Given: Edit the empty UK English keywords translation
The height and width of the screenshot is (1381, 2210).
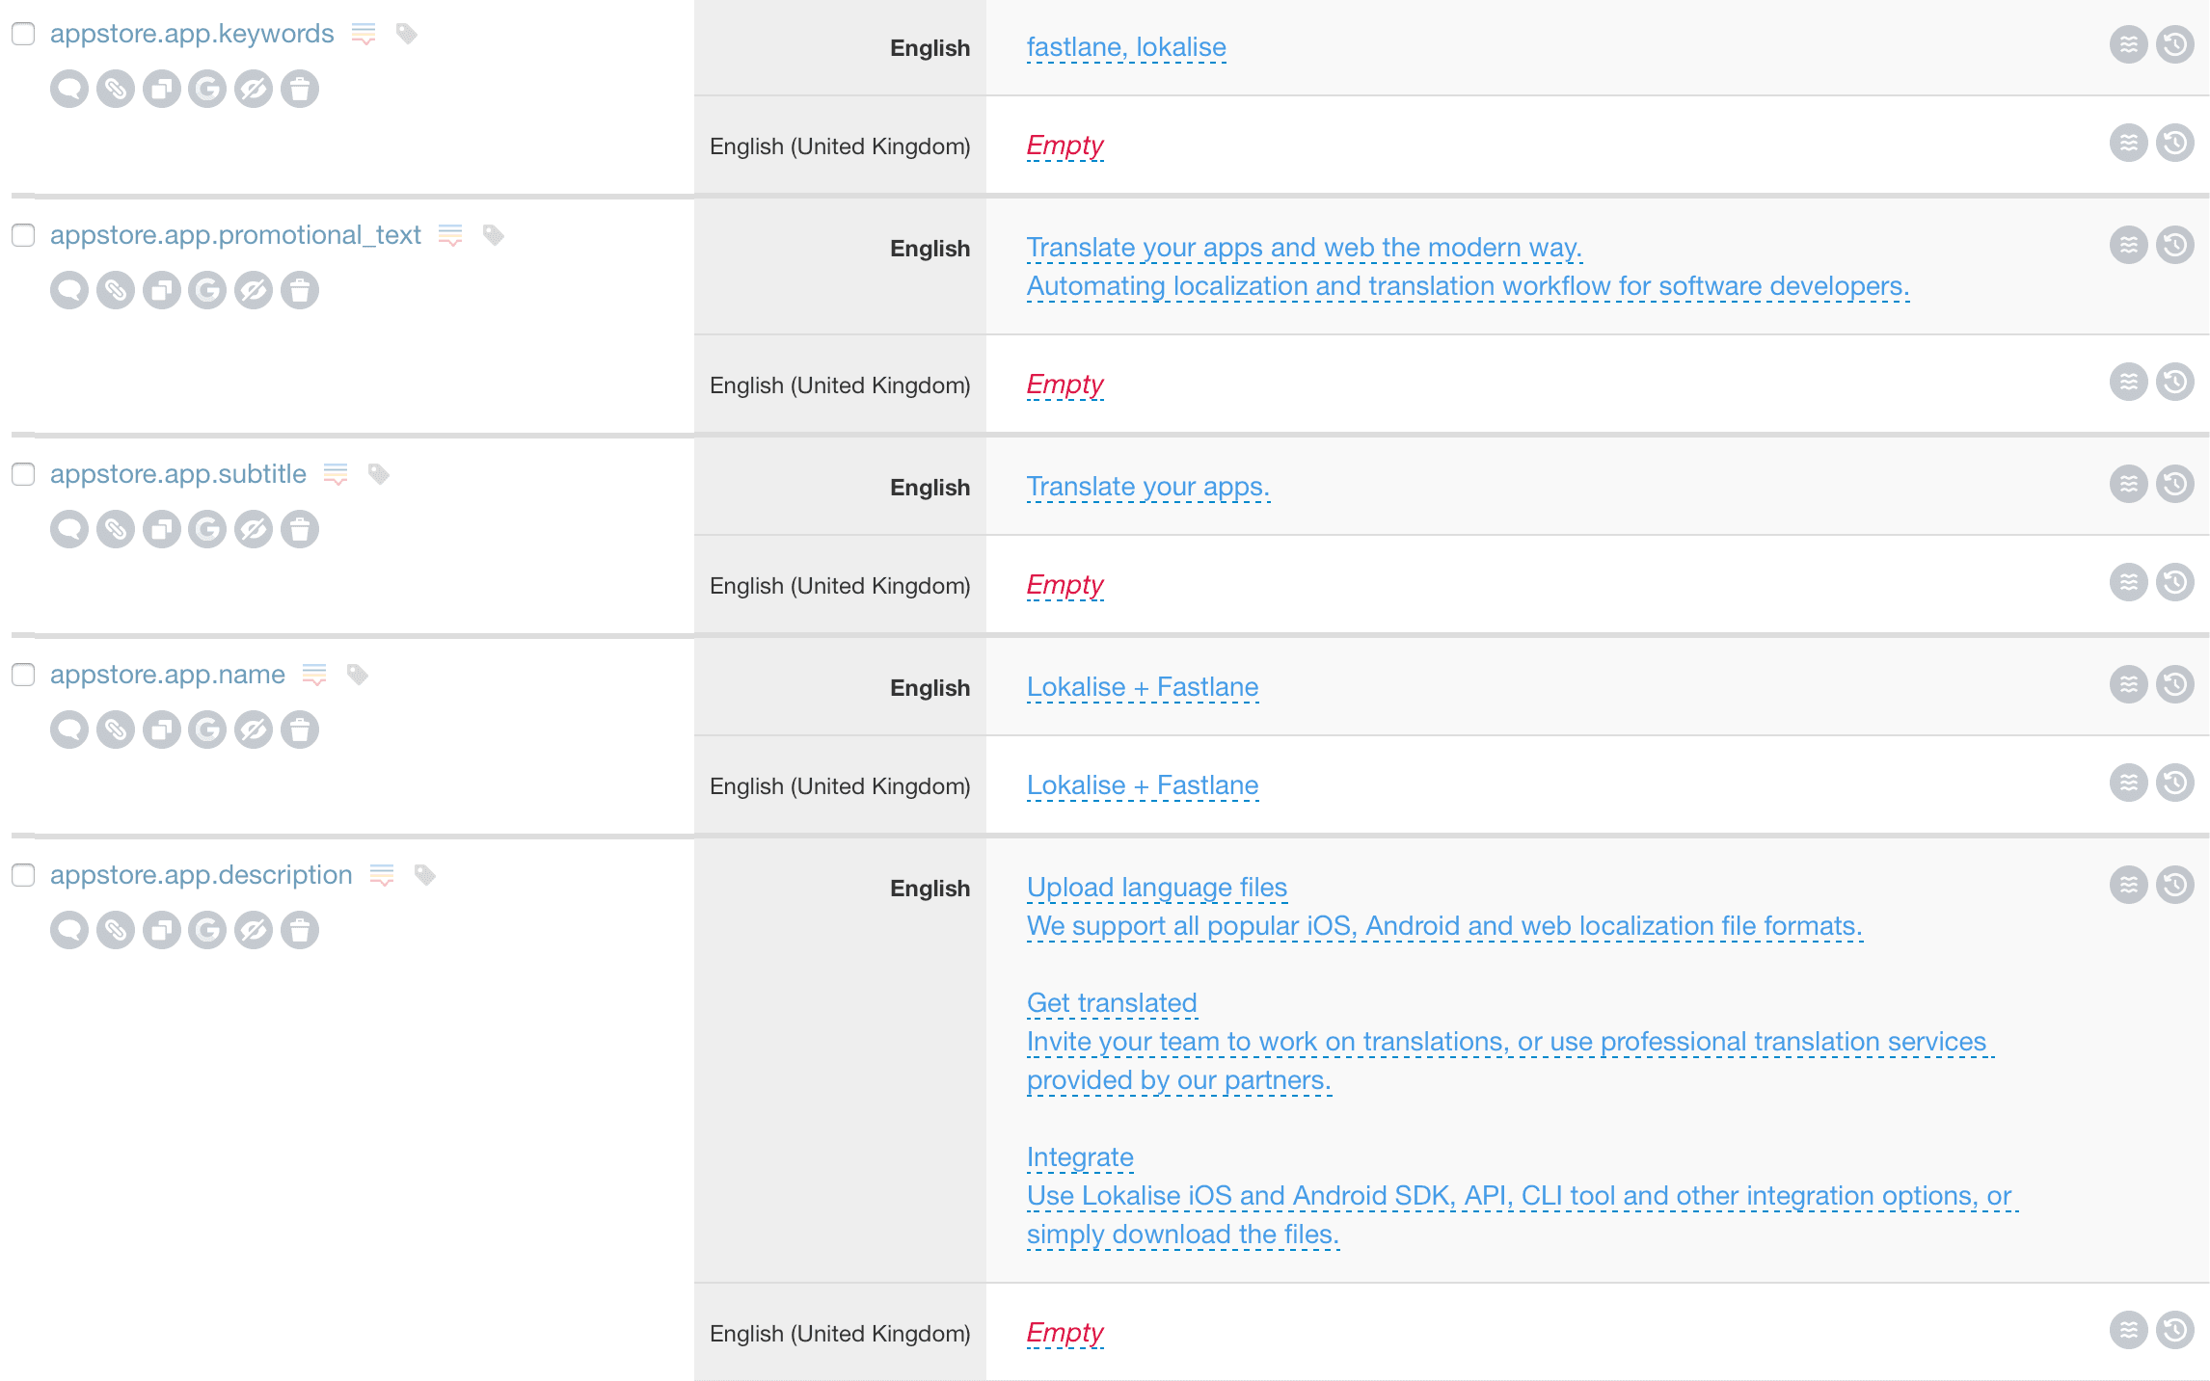Looking at the screenshot, I should (x=1065, y=146).
